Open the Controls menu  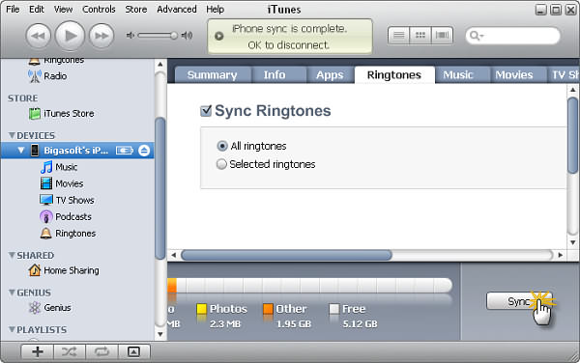(x=99, y=10)
